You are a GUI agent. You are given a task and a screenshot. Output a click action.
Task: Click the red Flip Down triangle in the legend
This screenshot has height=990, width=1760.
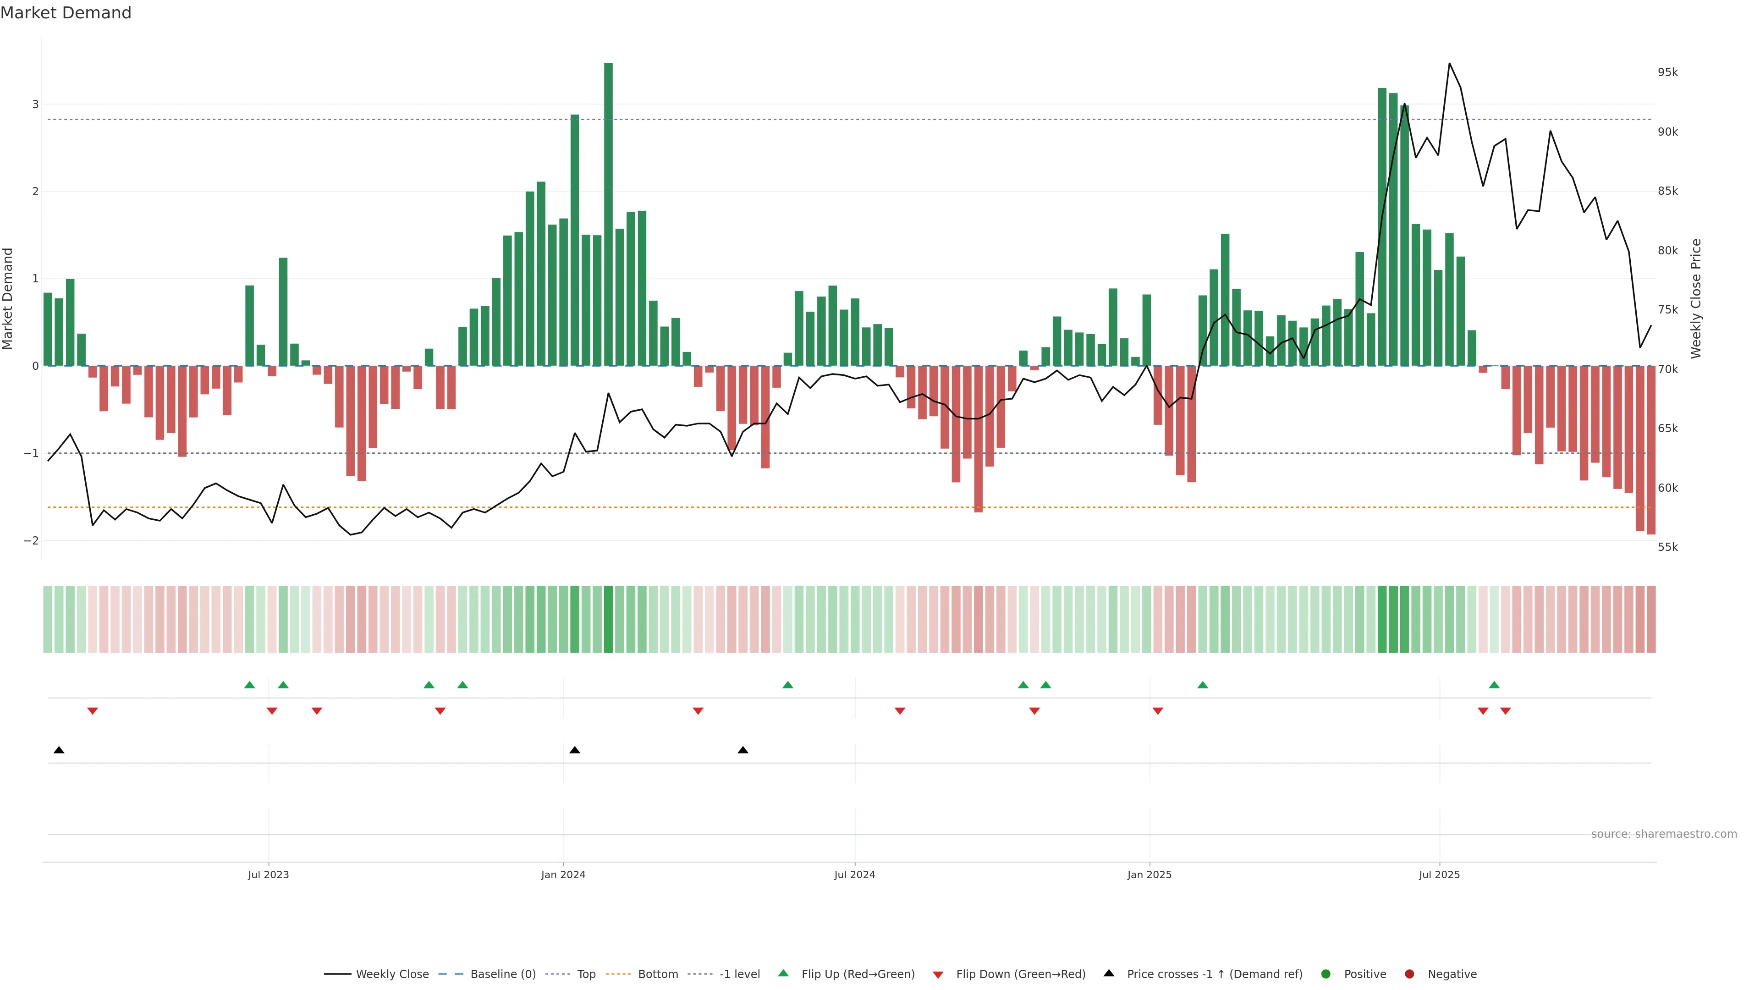point(938,975)
